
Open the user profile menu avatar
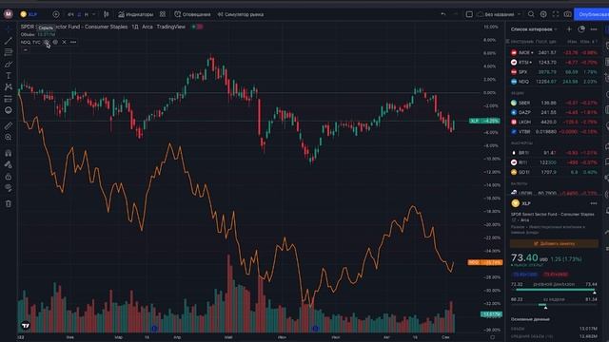9,14
